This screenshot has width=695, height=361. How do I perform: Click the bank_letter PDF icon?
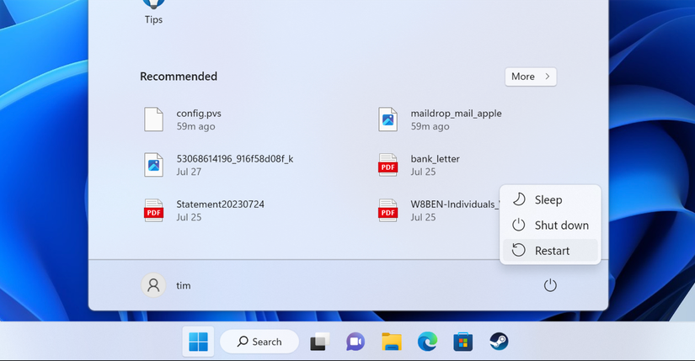click(388, 165)
